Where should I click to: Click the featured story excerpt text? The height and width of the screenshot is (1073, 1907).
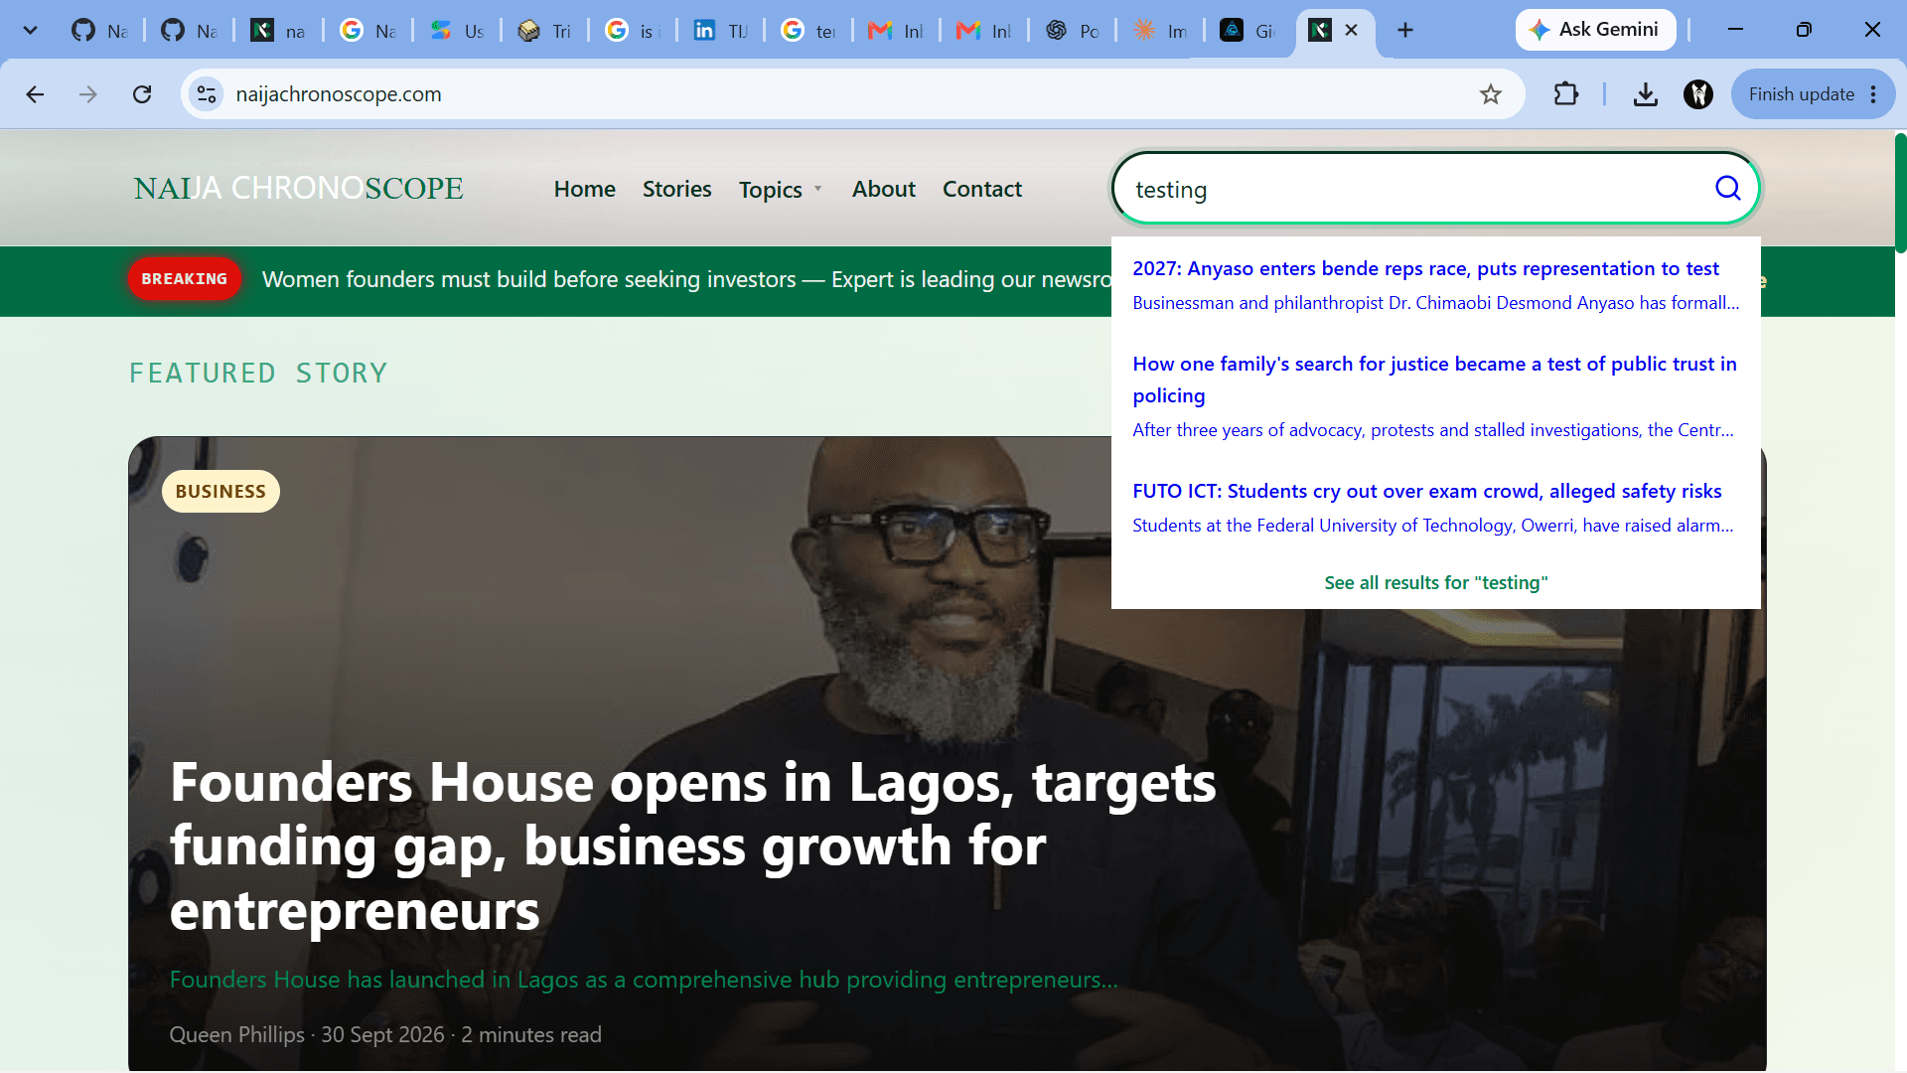(x=644, y=980)
